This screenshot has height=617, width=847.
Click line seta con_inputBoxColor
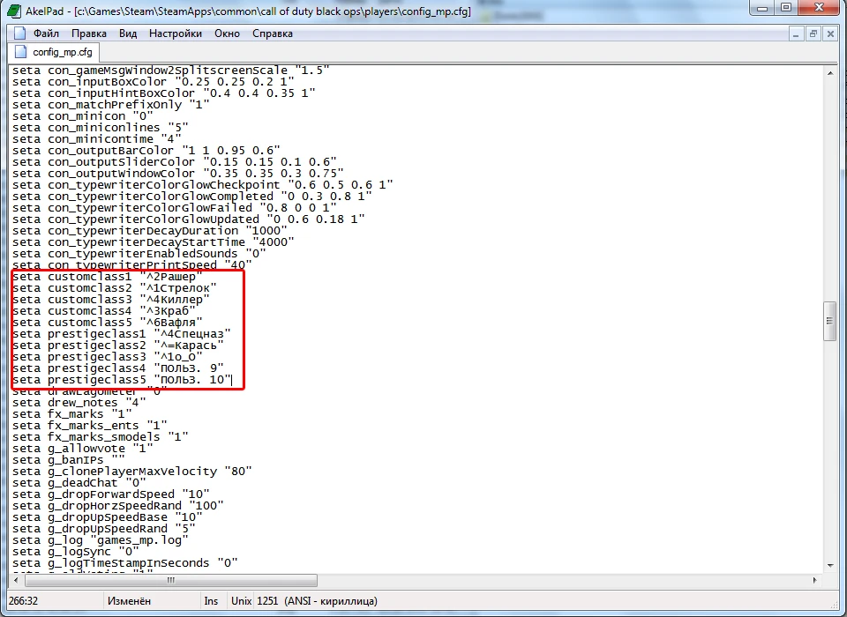coord(154,81)
